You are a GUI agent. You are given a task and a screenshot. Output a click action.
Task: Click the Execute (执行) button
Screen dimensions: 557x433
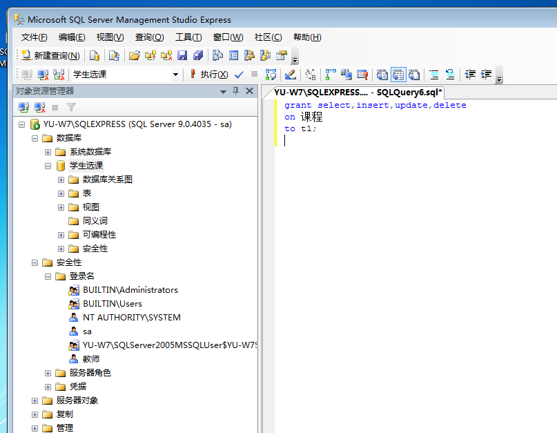pos(209,75)
